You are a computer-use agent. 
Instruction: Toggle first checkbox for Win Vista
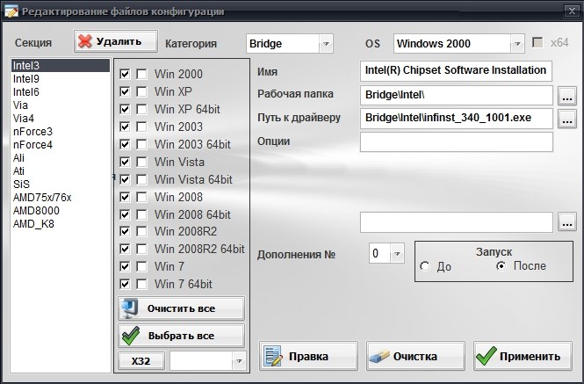[x=125, y=162]
